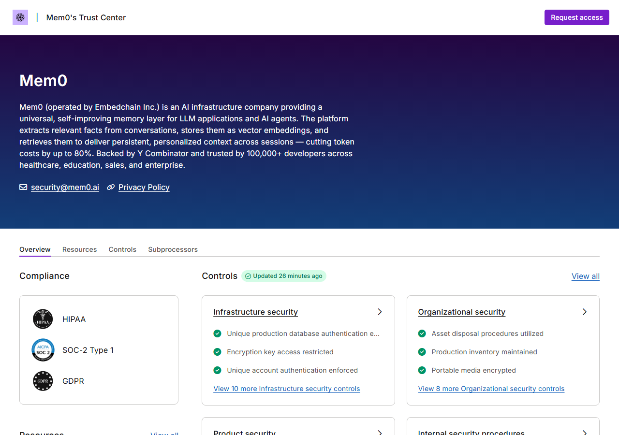Switch to the Resources tab
The image size is (619, 435).
coord(80,249)
